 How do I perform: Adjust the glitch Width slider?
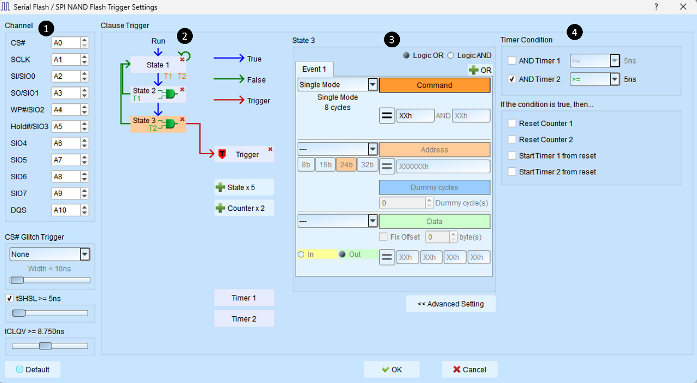[x=50, y=280]
